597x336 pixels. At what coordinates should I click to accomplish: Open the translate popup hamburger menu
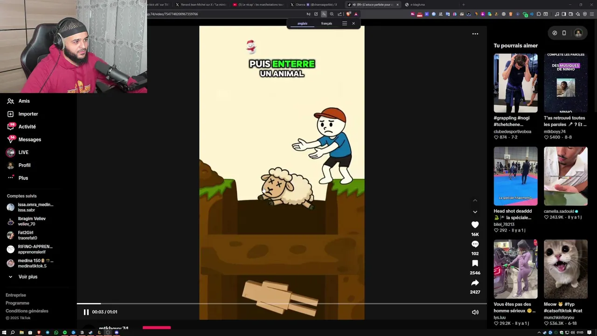click(x=344, y=23)
